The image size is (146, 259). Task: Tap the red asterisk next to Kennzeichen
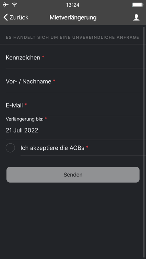click(x=43, y=57)
